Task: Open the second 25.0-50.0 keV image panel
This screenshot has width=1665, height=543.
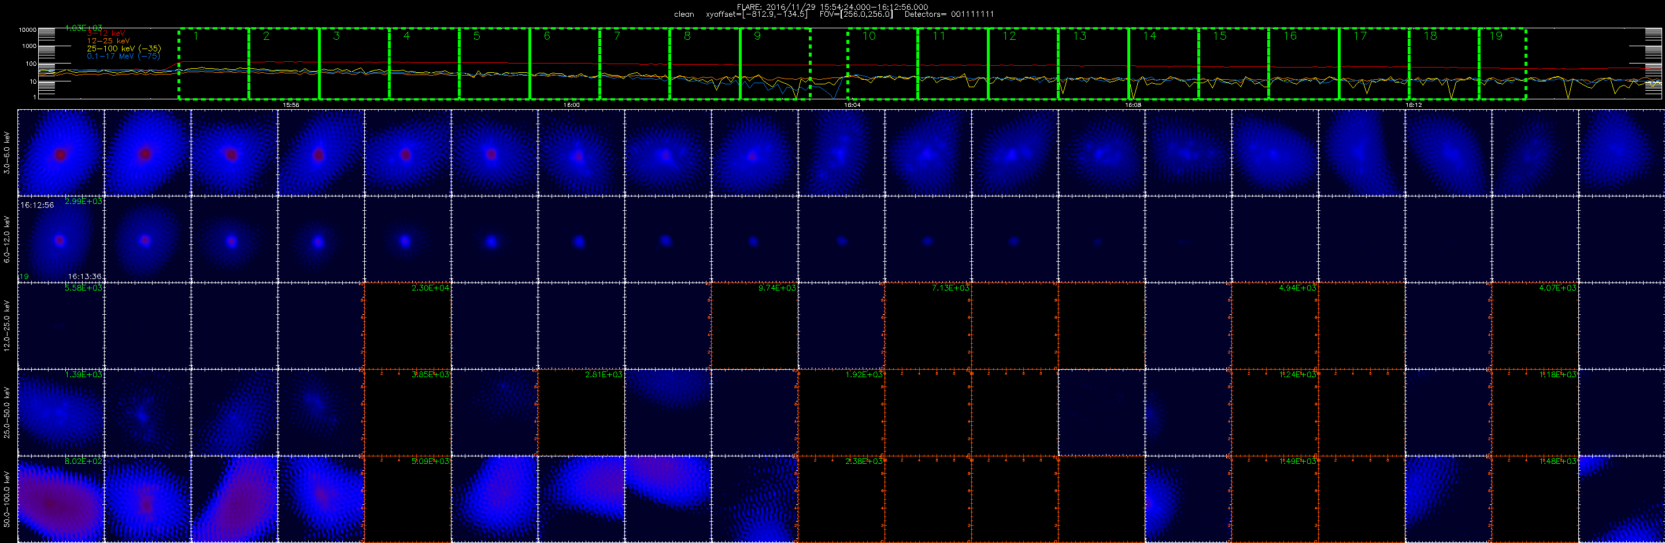Action: (147, 412)
